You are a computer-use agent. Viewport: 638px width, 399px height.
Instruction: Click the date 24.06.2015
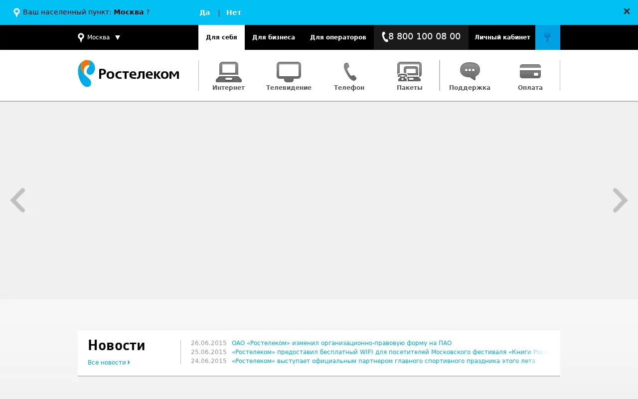(x=209, y=361)
